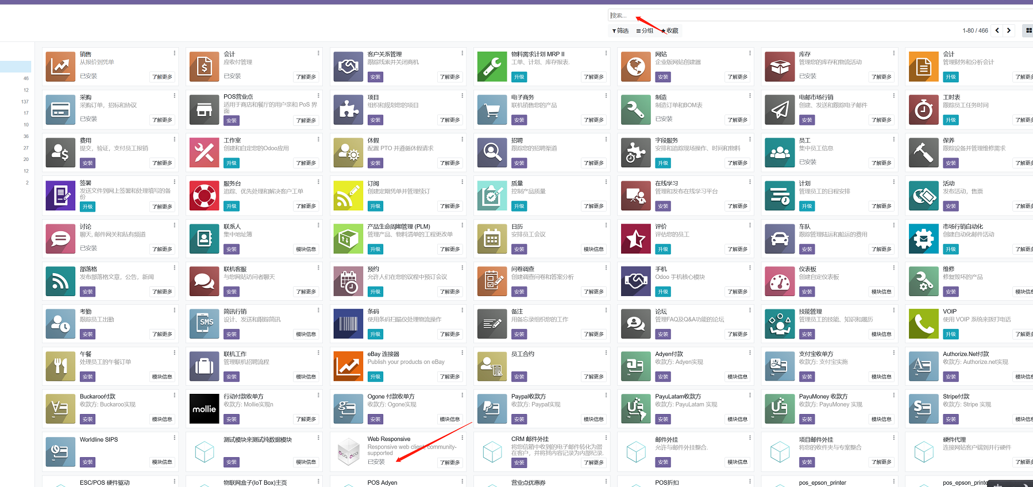Click the 工时表 stopwatch icon
This screenshot has height=487, width=1033.
click(924, 110)
